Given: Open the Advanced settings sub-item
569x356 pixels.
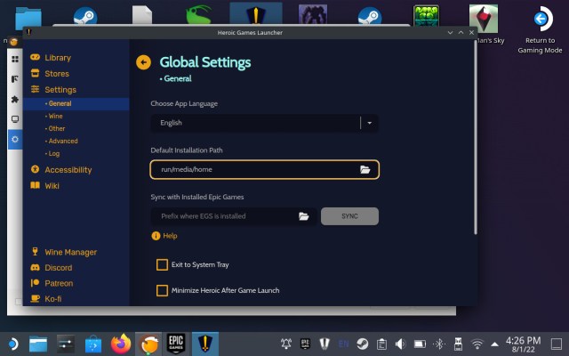Looking at the screenshot, I should (61, 141).
